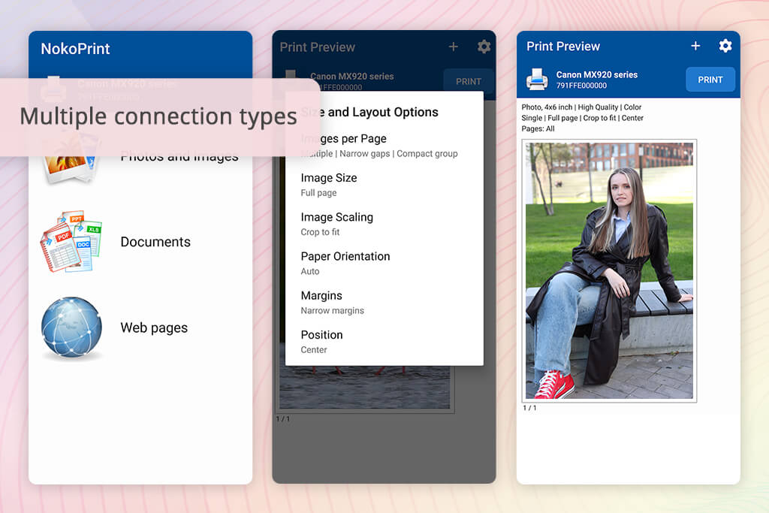This screenshot has width=769, height=513.
Task: Click the dimmed PRINT button in middle screen
Action: tap(469, 80)
